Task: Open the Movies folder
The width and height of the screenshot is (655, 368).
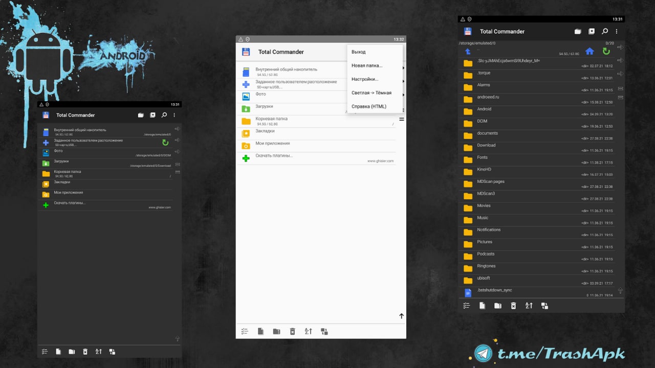Action: (x=538, y=208)
